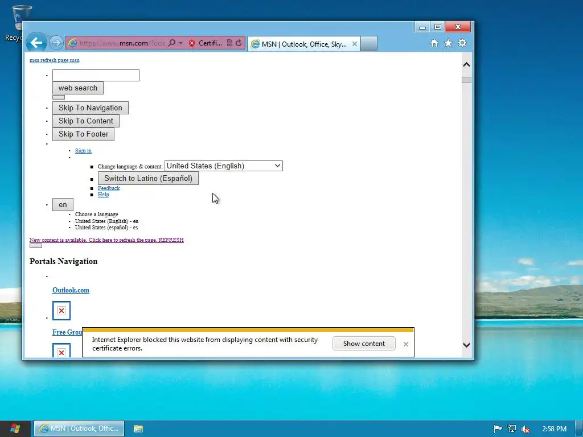Click the network status tray icon
Image resolution: width=583 pixels, height=437 pixels.
tap(512, 429)
